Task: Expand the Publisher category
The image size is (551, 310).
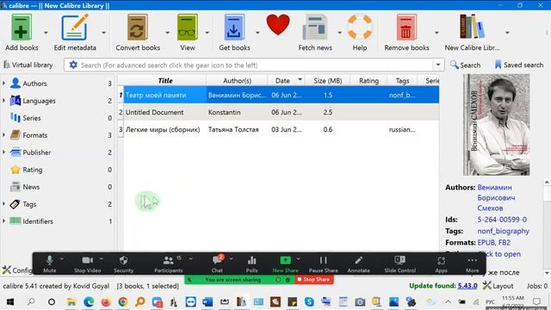Action: pos(3,152)
